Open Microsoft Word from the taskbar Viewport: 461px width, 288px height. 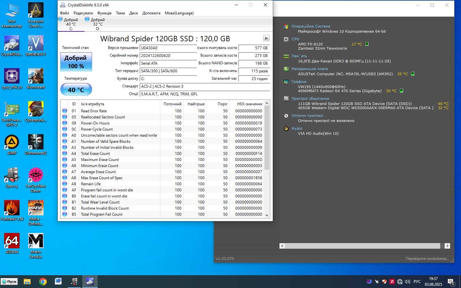click(58, 282)
